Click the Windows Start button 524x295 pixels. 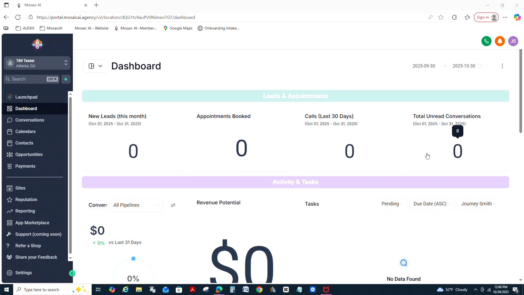(6, 290)
